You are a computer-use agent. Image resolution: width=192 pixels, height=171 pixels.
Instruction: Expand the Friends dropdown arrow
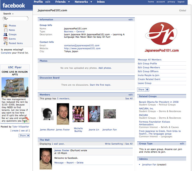point(69,2)
